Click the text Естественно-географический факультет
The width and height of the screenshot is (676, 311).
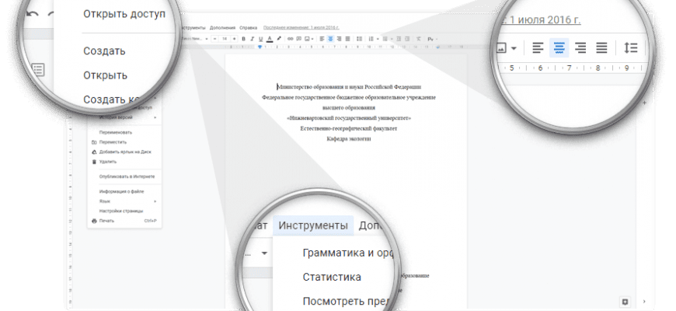(x=349, y=128)
